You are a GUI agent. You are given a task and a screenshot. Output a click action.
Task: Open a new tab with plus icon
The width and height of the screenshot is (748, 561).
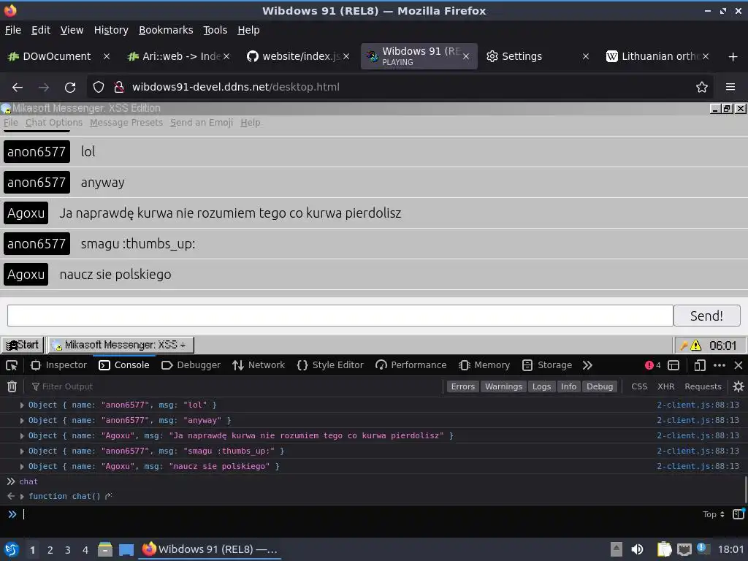coord(733,57)
